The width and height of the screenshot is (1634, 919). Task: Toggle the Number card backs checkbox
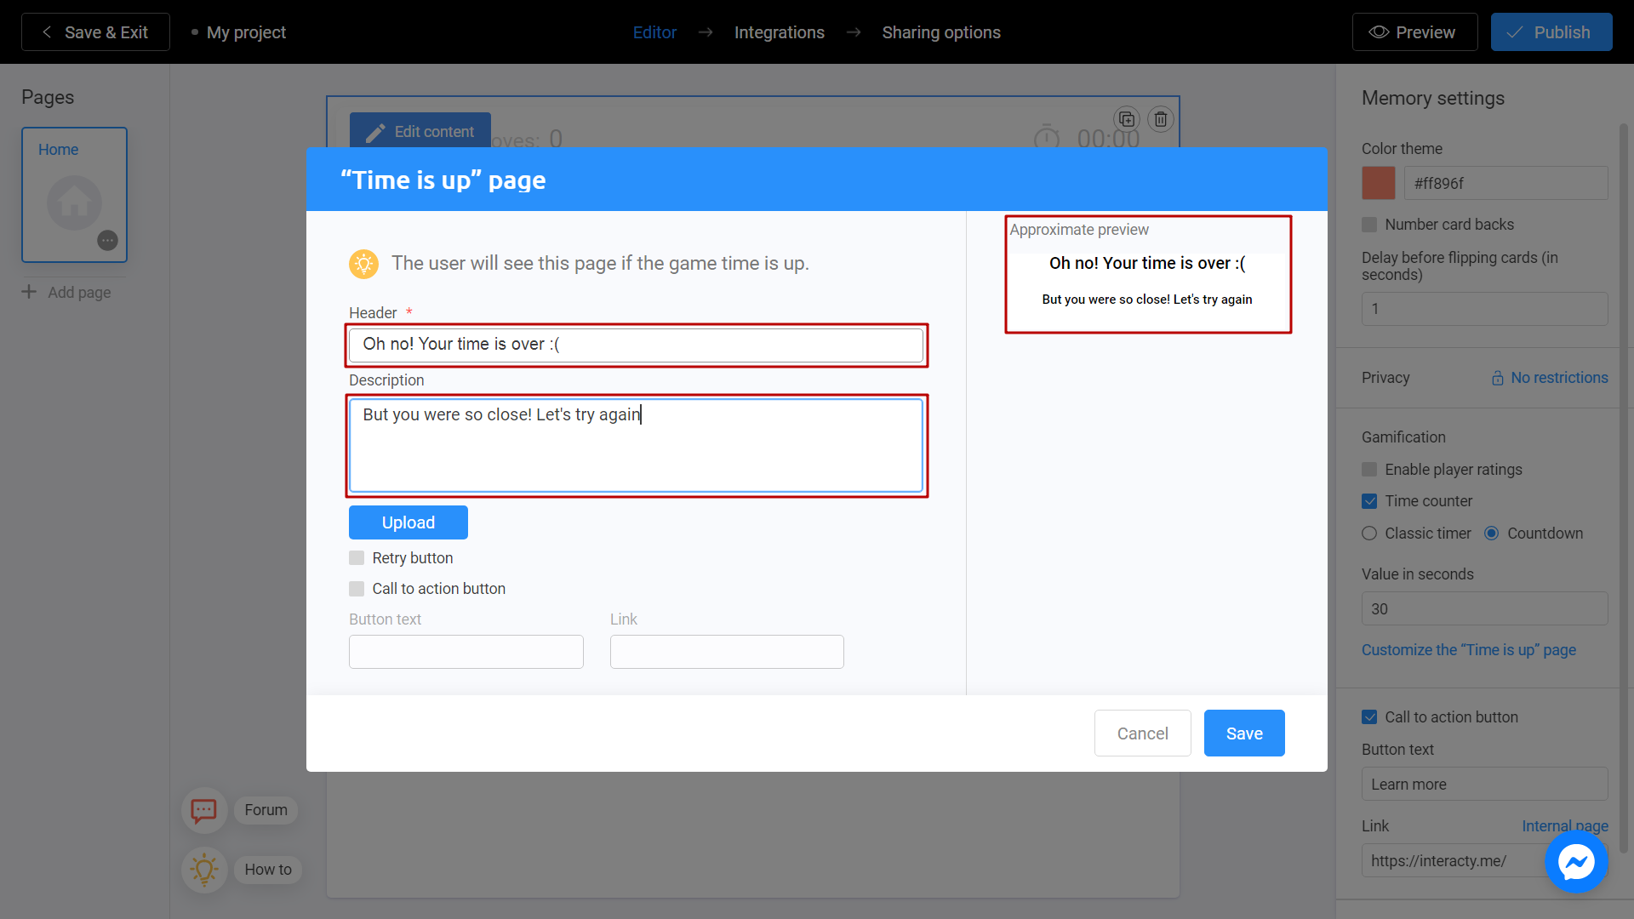tap(1370, 225)
